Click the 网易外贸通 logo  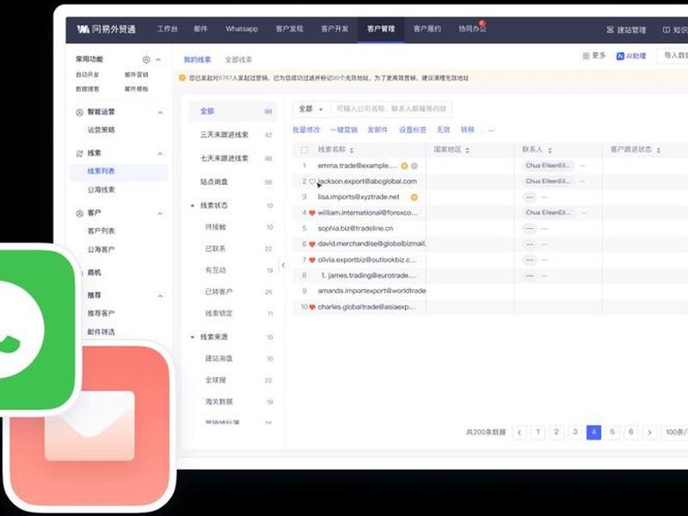click(106, 29)
